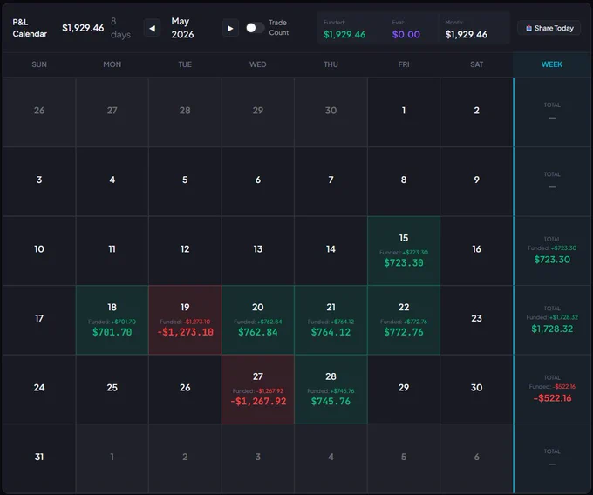Open May 18 cell showing $701.70
This screenshot has width=593, height=495.
pos(112,320)
